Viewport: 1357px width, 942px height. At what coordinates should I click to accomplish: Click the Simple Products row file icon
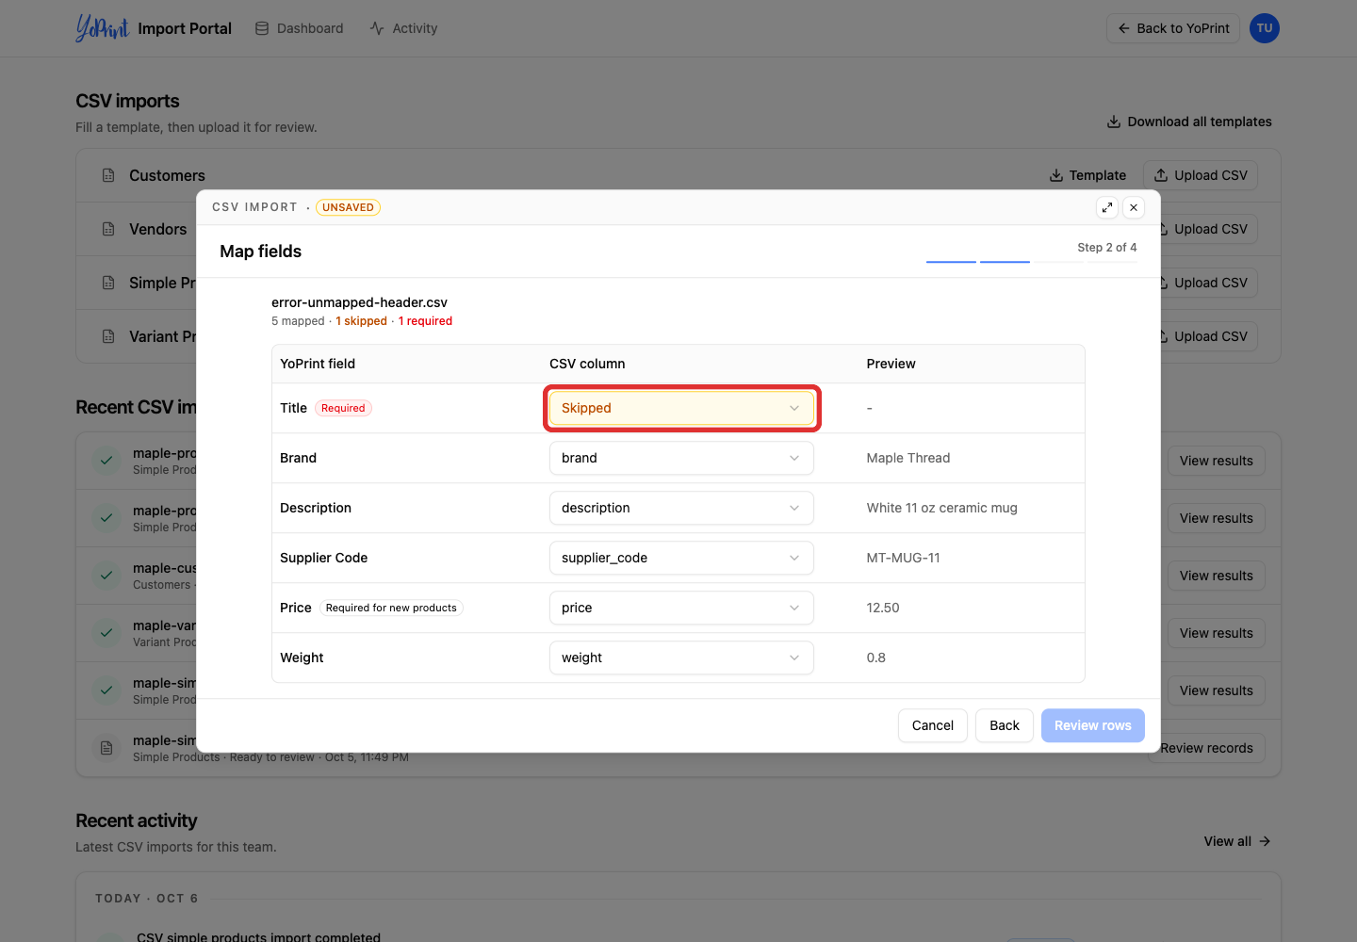point(108,283)
